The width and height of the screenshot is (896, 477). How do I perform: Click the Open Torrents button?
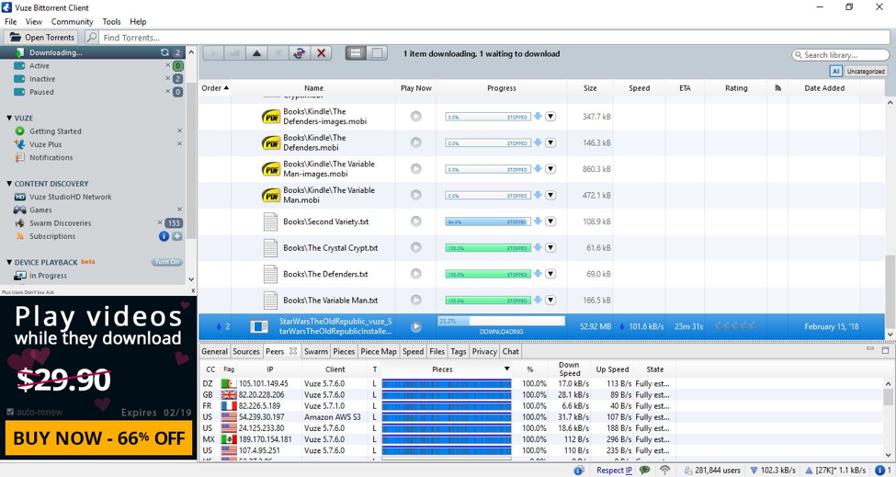tap(41, 37)
